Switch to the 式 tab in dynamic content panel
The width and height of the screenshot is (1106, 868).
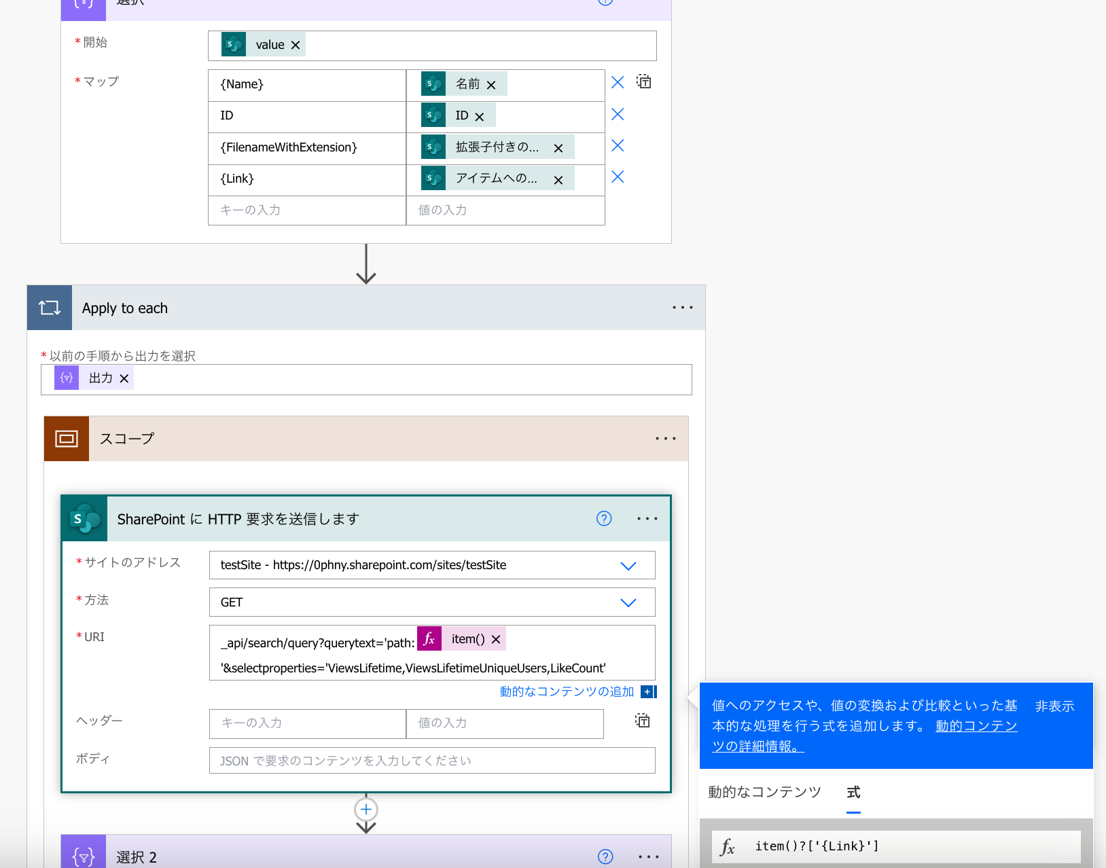tap(853, 791)
